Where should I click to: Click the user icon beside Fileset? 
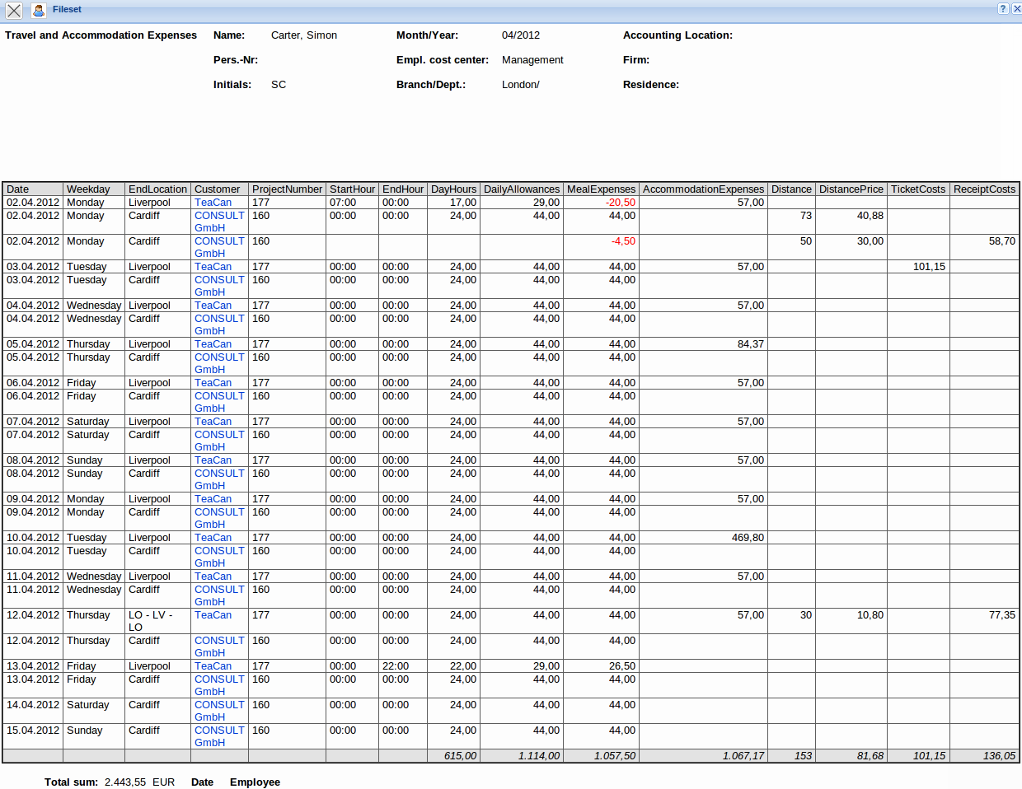39,11
